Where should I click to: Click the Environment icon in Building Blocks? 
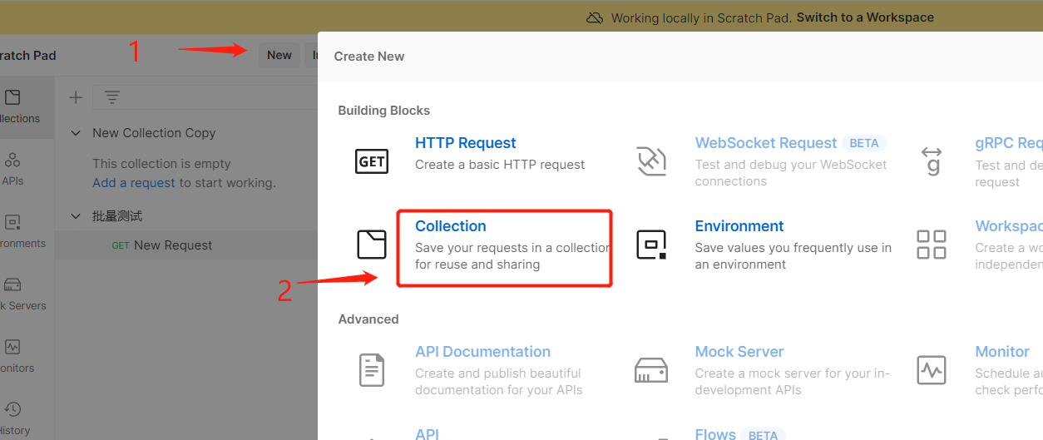pos(651,245)
